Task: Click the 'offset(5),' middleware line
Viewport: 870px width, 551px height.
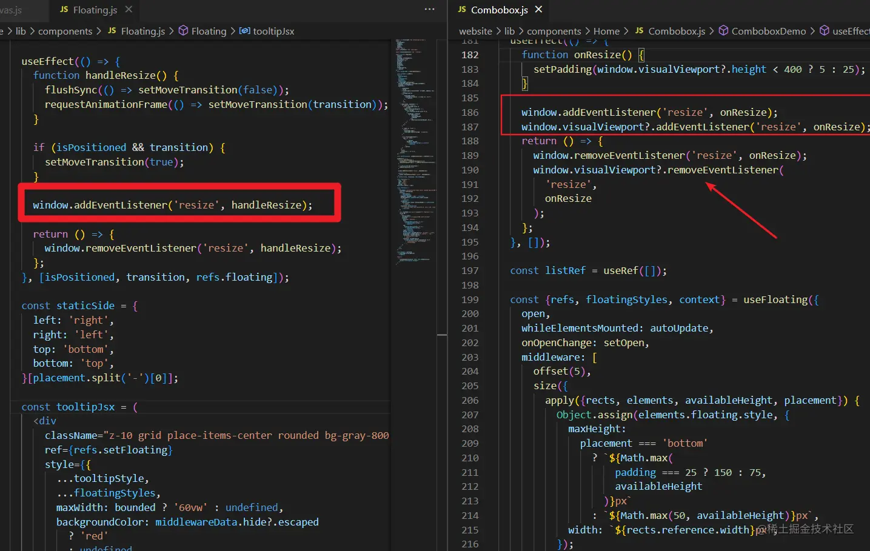Action: pyautogui.click(x=562, y=371)
